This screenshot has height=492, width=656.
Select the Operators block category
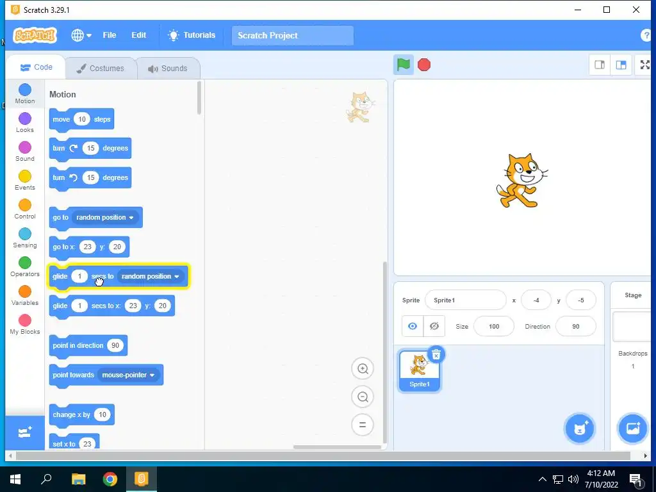pyautogui.click(x=25, y=267)
